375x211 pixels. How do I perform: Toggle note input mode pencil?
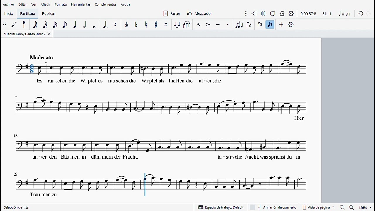tap(14, 25)
